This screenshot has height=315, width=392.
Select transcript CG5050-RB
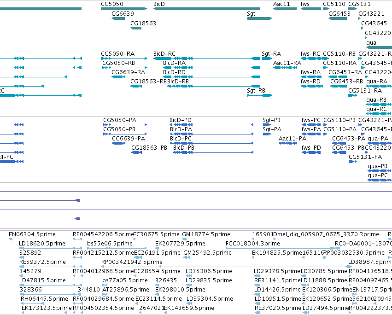[125, 68]
